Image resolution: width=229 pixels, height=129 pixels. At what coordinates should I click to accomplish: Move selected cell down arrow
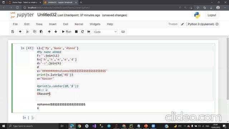pyautogui.click(x=56, y=32)
